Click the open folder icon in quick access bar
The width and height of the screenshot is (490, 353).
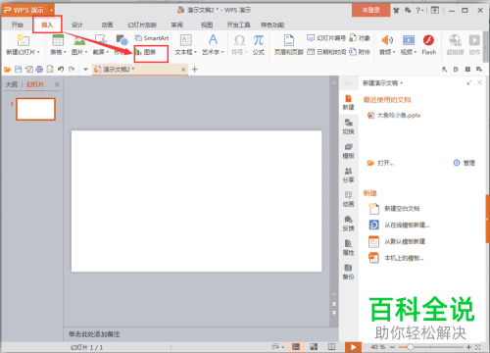(7, 70)
